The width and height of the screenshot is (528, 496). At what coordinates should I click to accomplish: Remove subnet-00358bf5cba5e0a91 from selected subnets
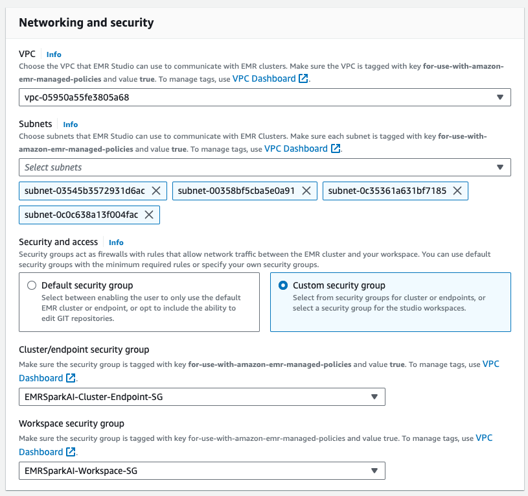tap(305, 191)
